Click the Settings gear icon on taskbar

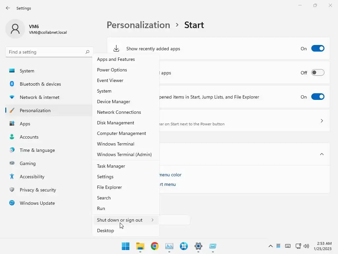(198, 246)
